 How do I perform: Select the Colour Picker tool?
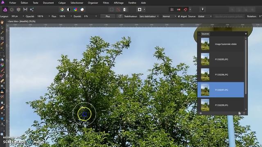pyautogui.click(x=2, y=33)
